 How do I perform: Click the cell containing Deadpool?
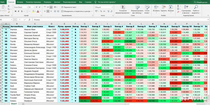click(x=35, y=101)
